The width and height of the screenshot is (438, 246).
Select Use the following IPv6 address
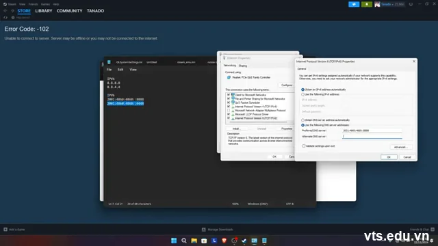pyautogui.click(x=302, y=94)
